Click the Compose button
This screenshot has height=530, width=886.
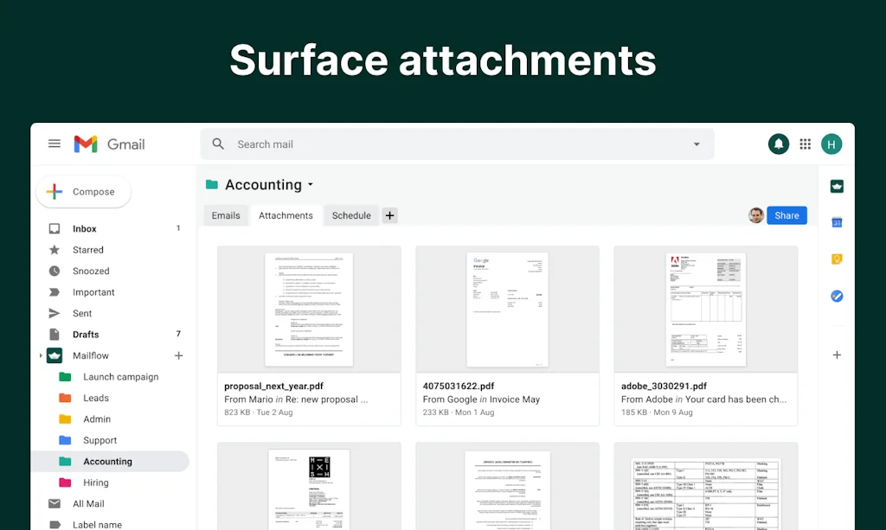[x=83, y=191]
